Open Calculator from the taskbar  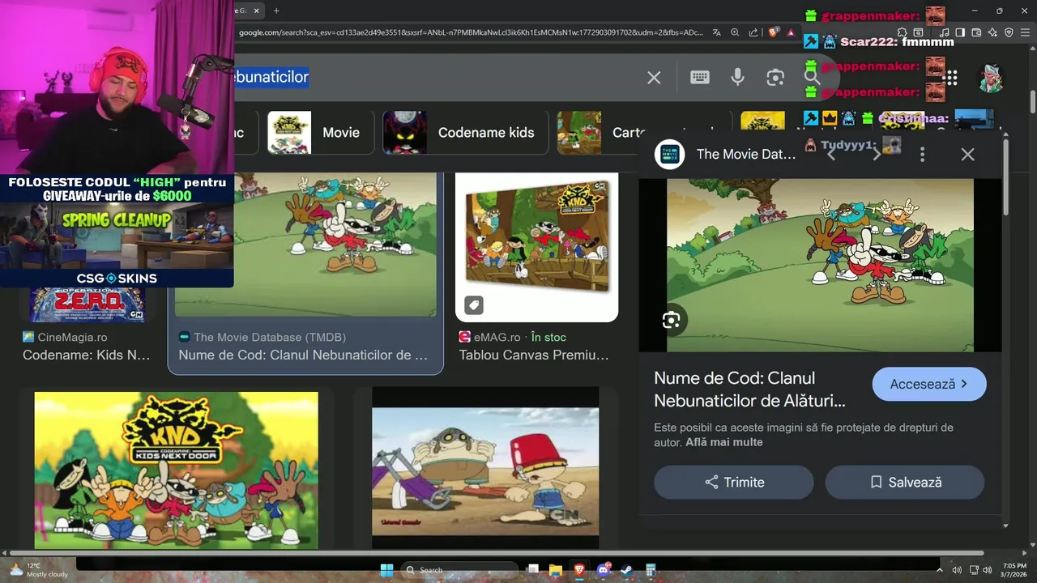(650, 570)
